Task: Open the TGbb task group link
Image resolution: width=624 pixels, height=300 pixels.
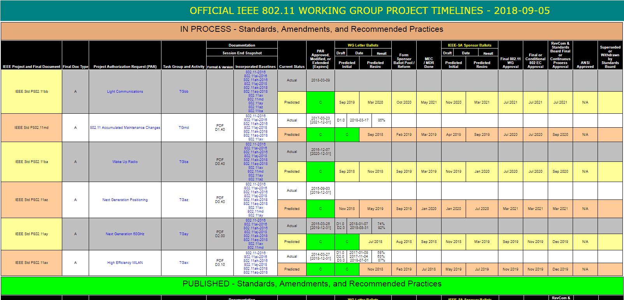Action: (x=184, y=92)
